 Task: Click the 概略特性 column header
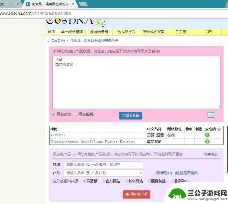coord(174,129)
